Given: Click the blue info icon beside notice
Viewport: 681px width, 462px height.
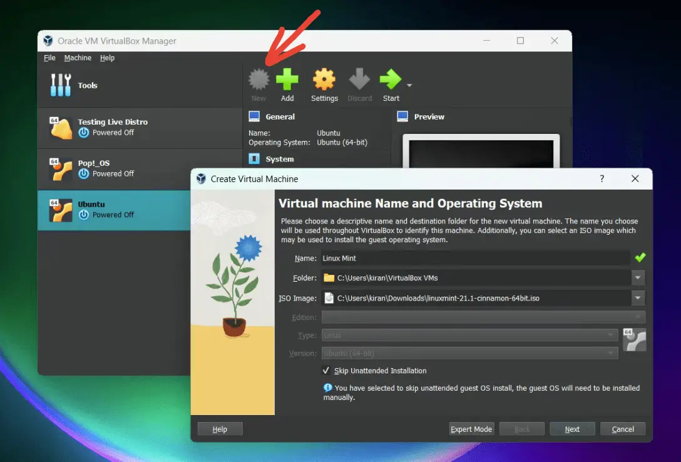Looking at the screenshot, I should click(327, 388).
